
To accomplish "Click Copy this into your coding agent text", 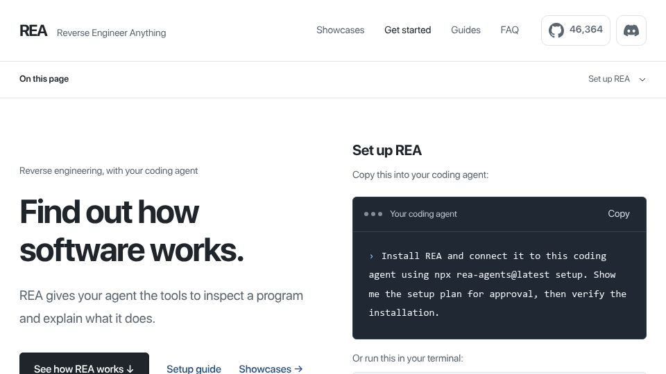I will [x=420, y=175].
